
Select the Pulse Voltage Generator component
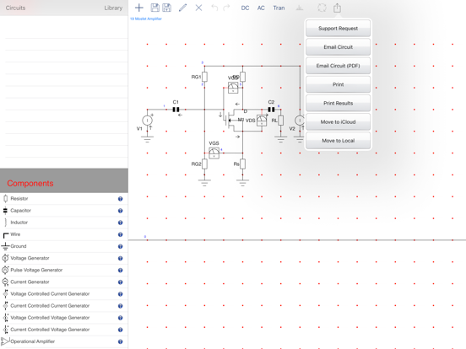pyautogui.click(x=64, y=270)
